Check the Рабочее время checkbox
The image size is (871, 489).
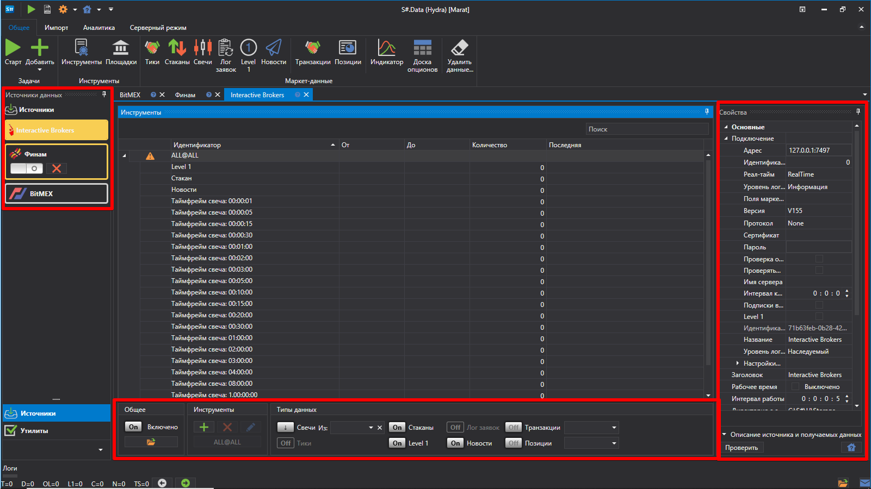pos(795,387)
